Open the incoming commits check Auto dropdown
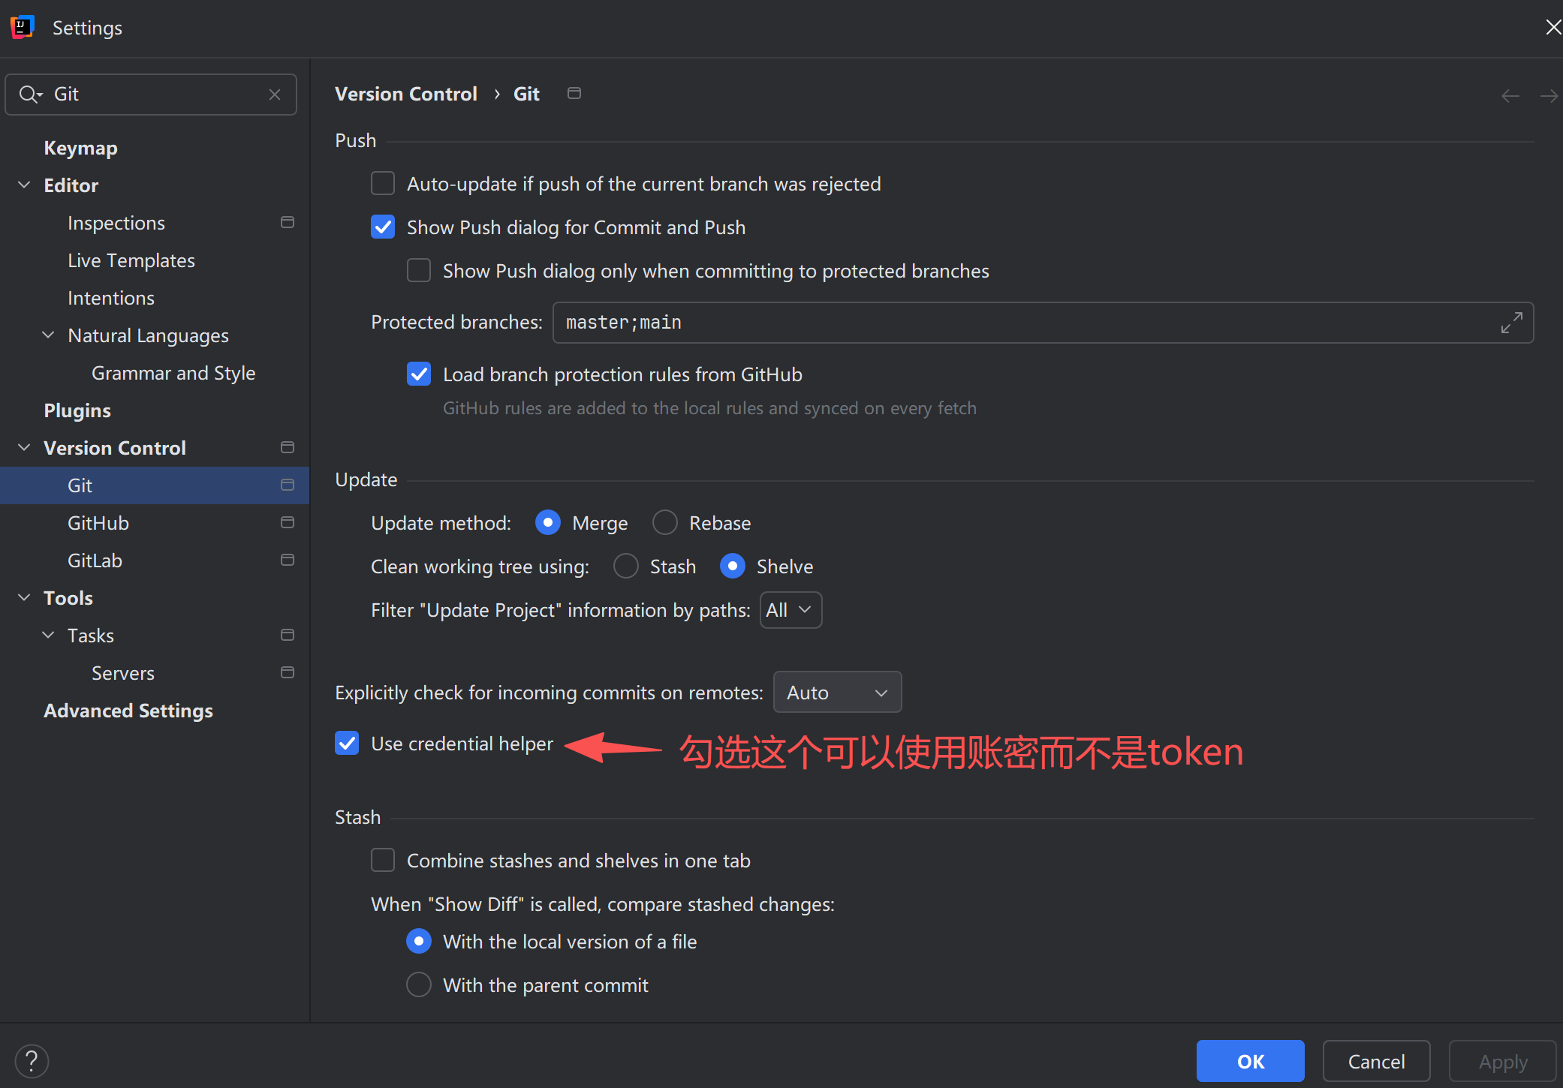The height and width of the screenshot is (1088, 1563). 837,693
